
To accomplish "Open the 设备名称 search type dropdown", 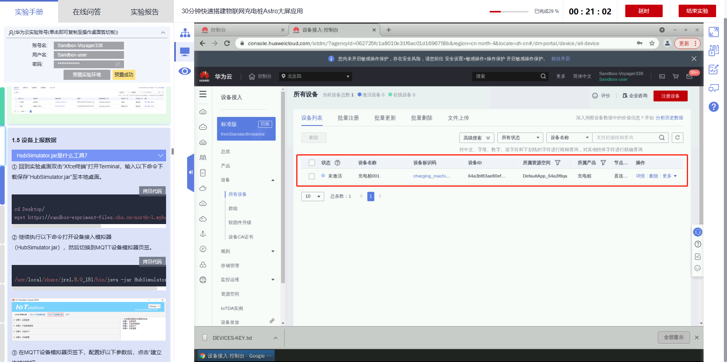I will click(x=569, y=138).
